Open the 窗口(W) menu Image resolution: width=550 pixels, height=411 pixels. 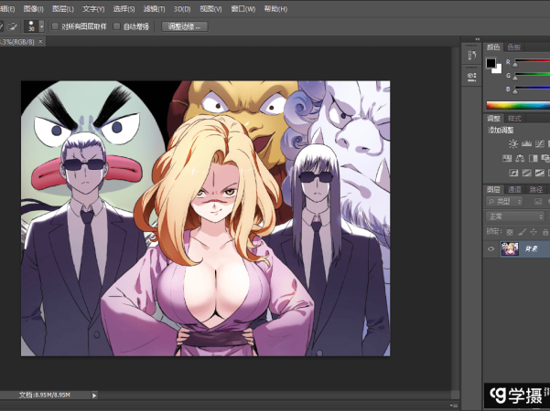point(243,9)
